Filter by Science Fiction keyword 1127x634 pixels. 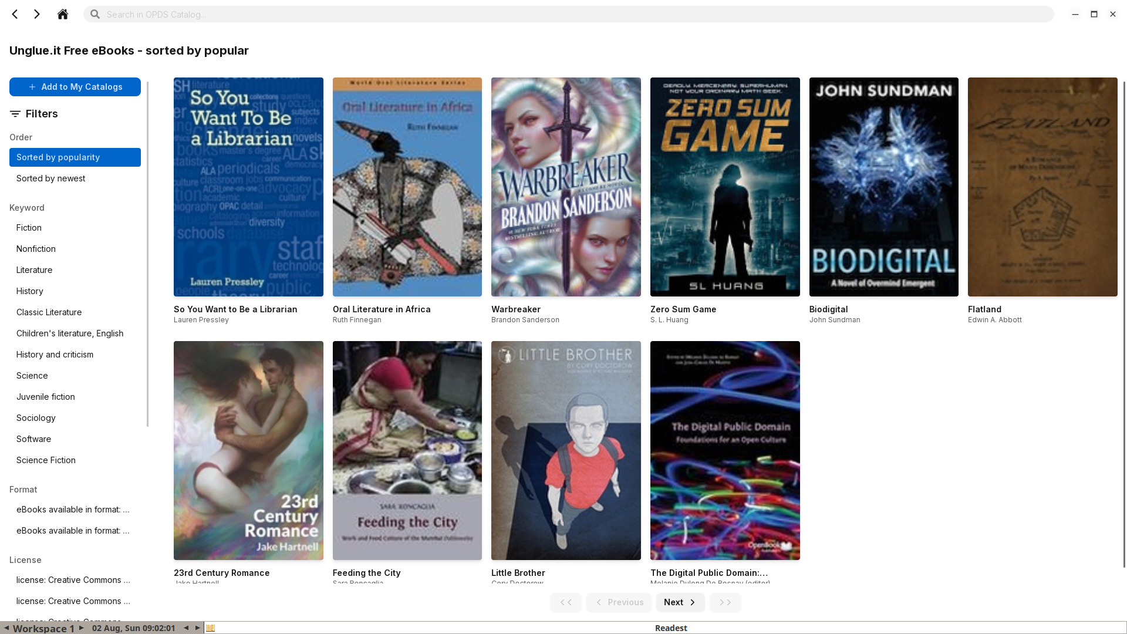tap(75, 460)
